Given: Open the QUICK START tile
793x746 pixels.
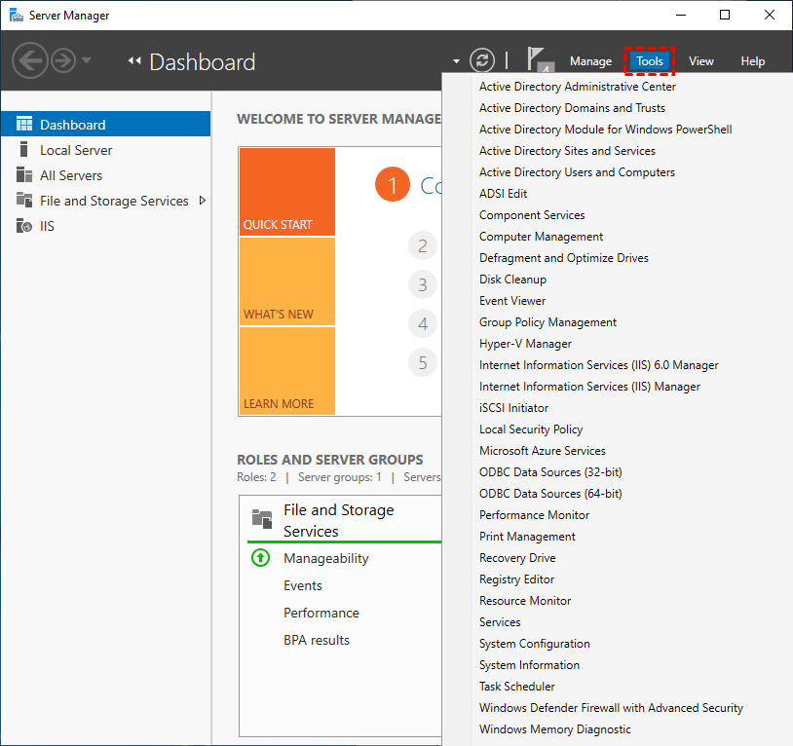Looking at the screenshot, I should [286, 191].
